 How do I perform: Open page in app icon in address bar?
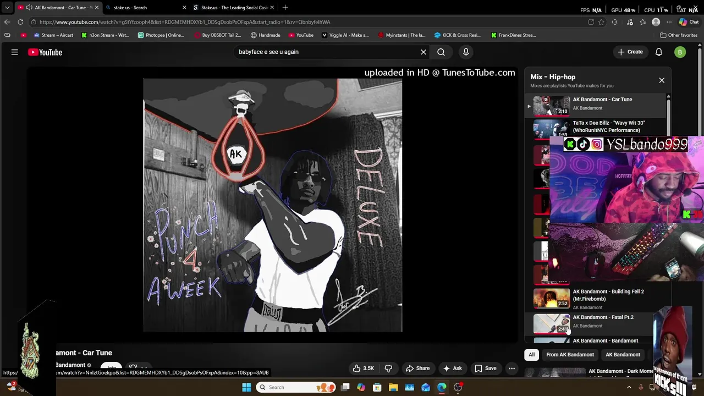point(591,22)
